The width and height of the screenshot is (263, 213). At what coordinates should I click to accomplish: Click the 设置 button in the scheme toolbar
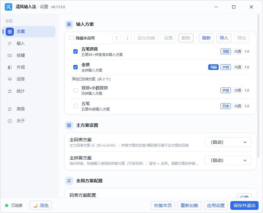[168, 38]
